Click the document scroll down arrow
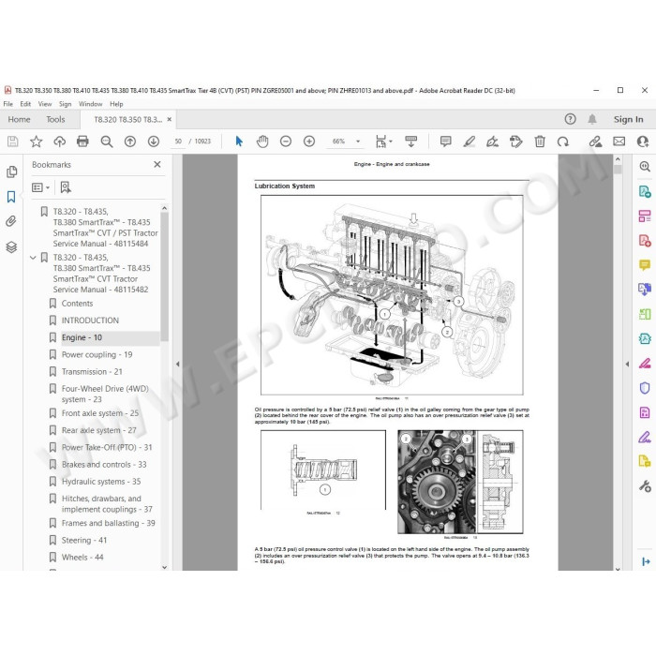Viewport: 656px width, 656px height. point(618,569)
